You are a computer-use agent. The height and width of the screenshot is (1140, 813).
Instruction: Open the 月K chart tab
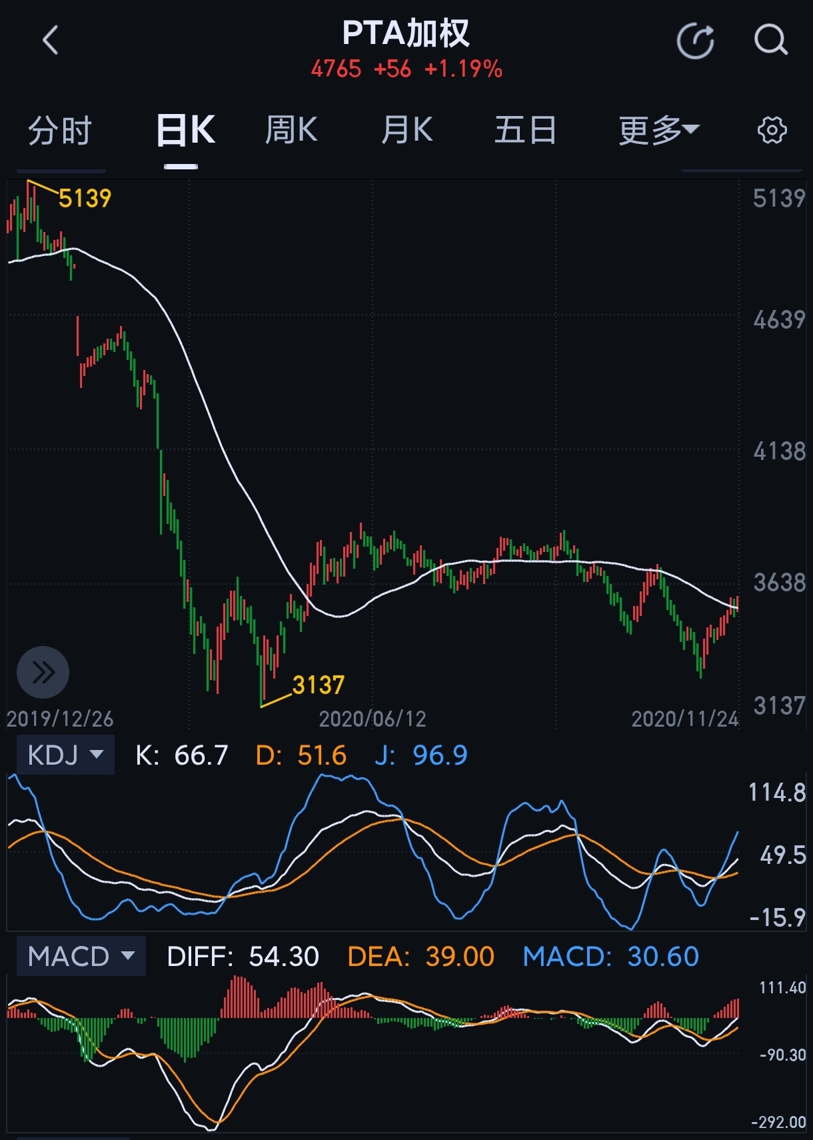[407, 130]
